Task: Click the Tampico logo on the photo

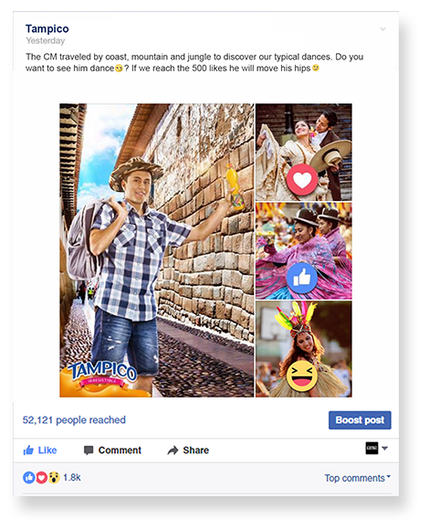Action: coord(101,376)
